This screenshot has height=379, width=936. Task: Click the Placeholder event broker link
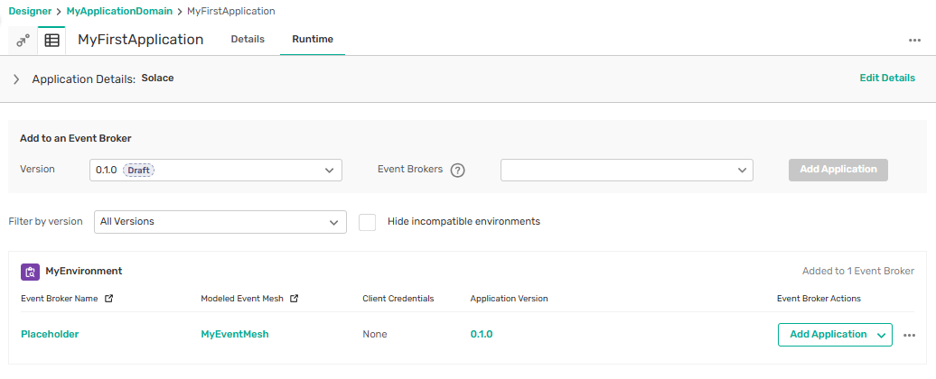pyautogui.click(x=50, y=334)
